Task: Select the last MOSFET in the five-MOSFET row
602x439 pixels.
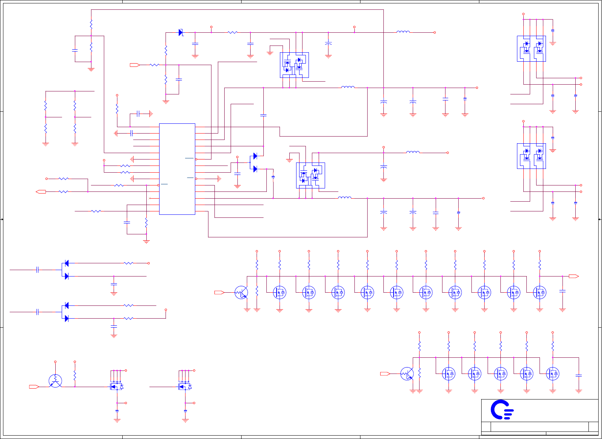Action: point(552,374)
